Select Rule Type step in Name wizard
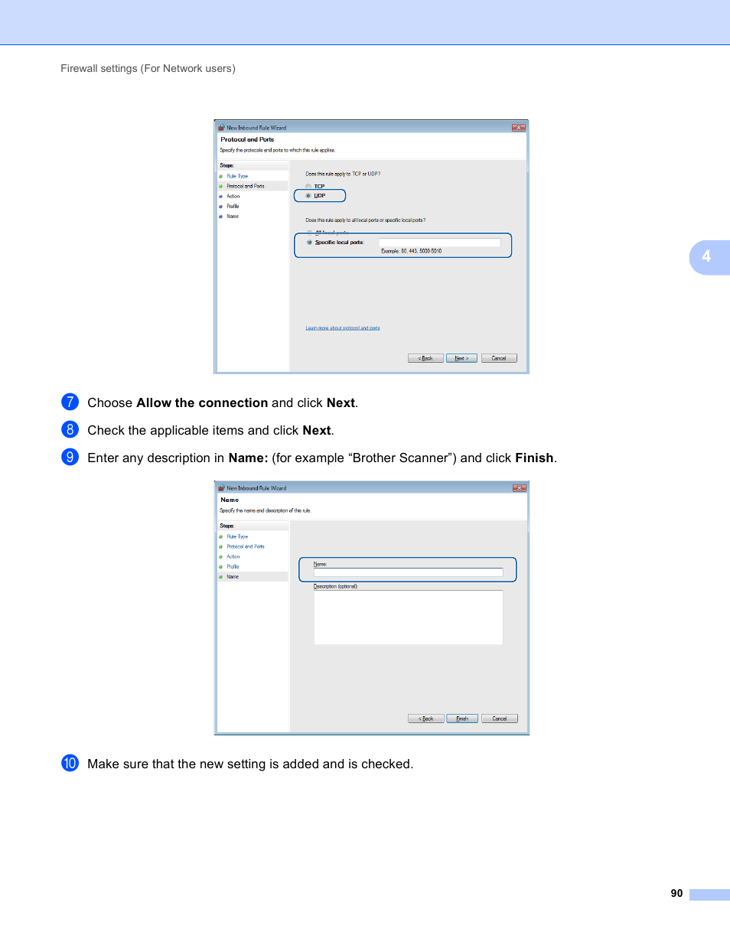 click(237, 536)
